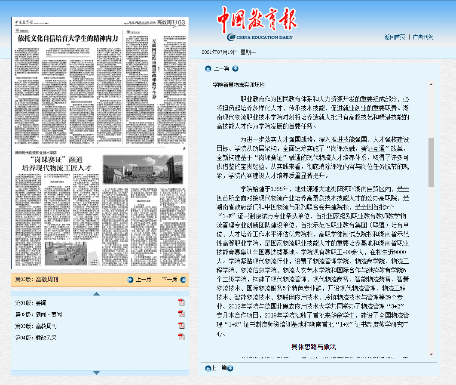This screenshot has height=385, width=456.
Task: Select 第02版：新闻·要闻 in page list
Action: pyautogui.click(x=38, y=314)
